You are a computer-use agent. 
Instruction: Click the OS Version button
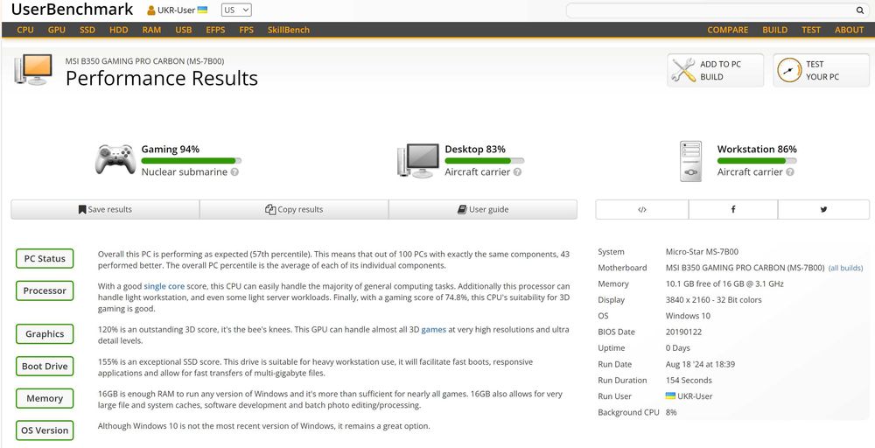coord(45,430)
